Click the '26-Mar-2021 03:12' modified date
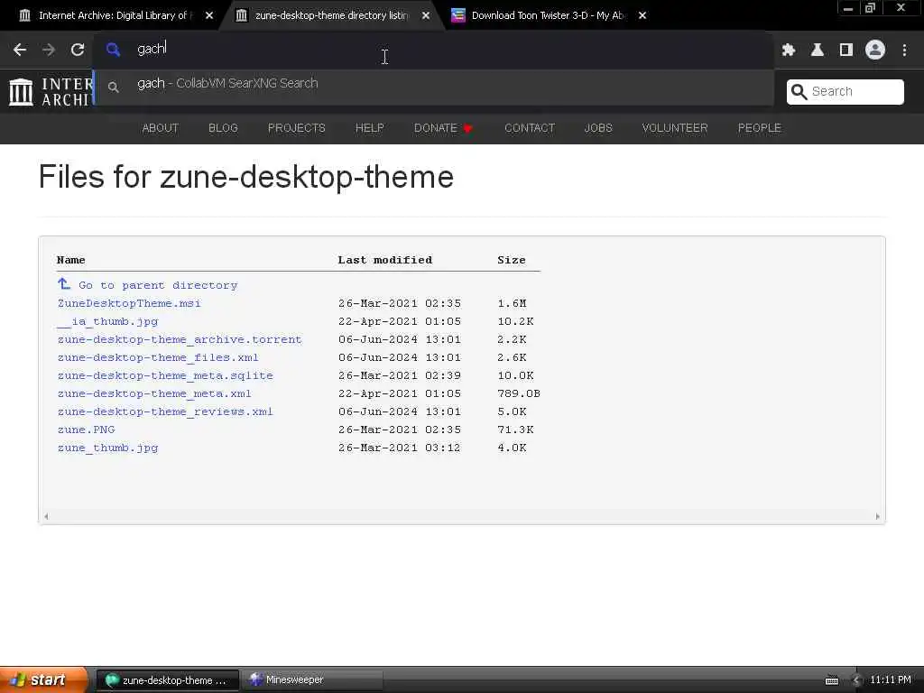Viewport: 924px width, 693px height. 400,448
